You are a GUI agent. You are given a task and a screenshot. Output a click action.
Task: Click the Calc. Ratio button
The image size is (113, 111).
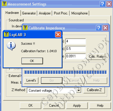(96, 57)
